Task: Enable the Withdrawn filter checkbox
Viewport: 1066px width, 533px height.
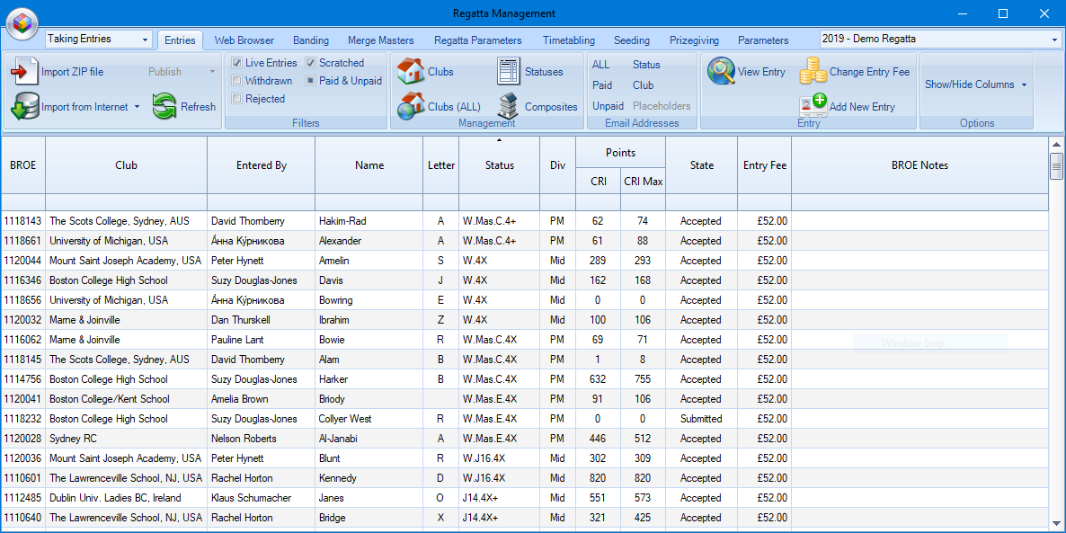Action: [236, 81]
